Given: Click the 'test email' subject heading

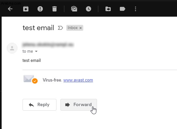Looking at the screenshot, I should point(38,28).
